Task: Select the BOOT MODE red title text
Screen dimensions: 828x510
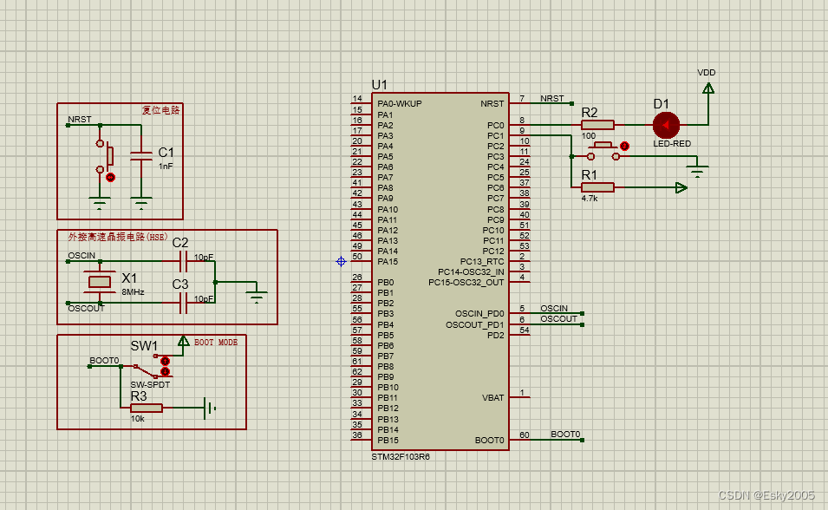Action: pyautogui.click(x=216, y=343)
